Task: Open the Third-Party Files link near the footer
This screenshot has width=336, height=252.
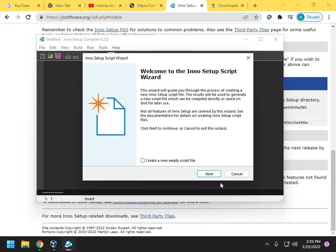Action: (157, 216)
